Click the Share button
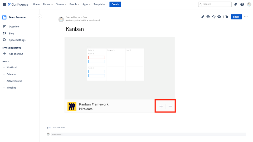The height and width of the screenshot is (142, 253). 236,17
